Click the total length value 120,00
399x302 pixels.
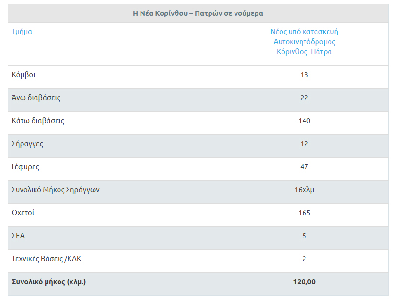pos(304,282)
